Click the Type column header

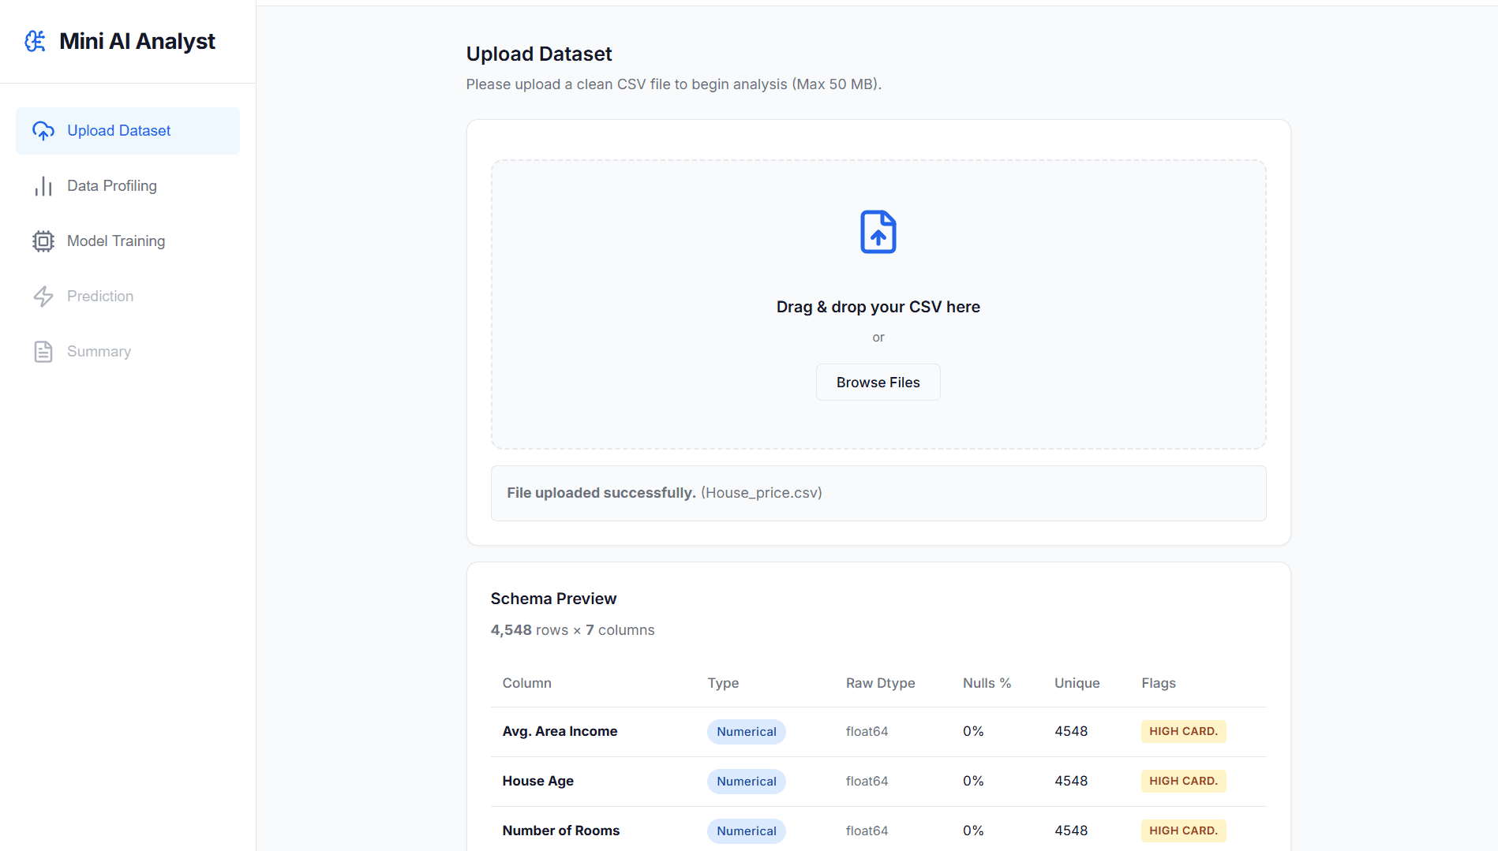tap(723, 683)
